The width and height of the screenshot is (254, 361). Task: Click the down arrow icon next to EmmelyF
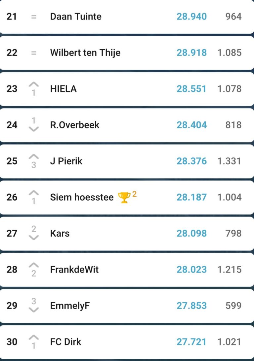point(34,310)
